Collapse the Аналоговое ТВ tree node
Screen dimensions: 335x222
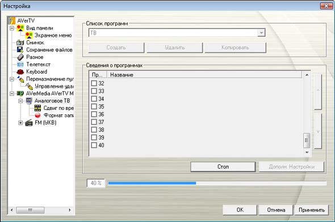[x=20, y=101]
